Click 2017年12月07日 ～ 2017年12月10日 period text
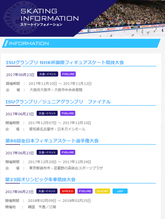This screenshot has height=219, width=165. tap(59, 123)
